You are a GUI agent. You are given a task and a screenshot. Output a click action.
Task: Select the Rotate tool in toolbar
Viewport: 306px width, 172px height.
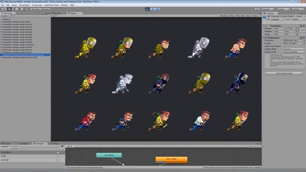[x=14, y=9]
